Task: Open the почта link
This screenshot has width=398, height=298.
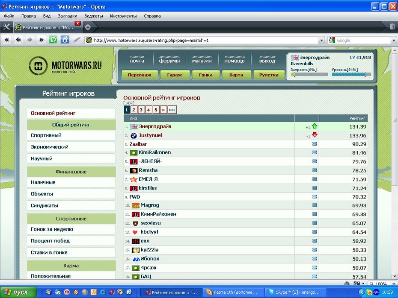Action: (137, 61)
